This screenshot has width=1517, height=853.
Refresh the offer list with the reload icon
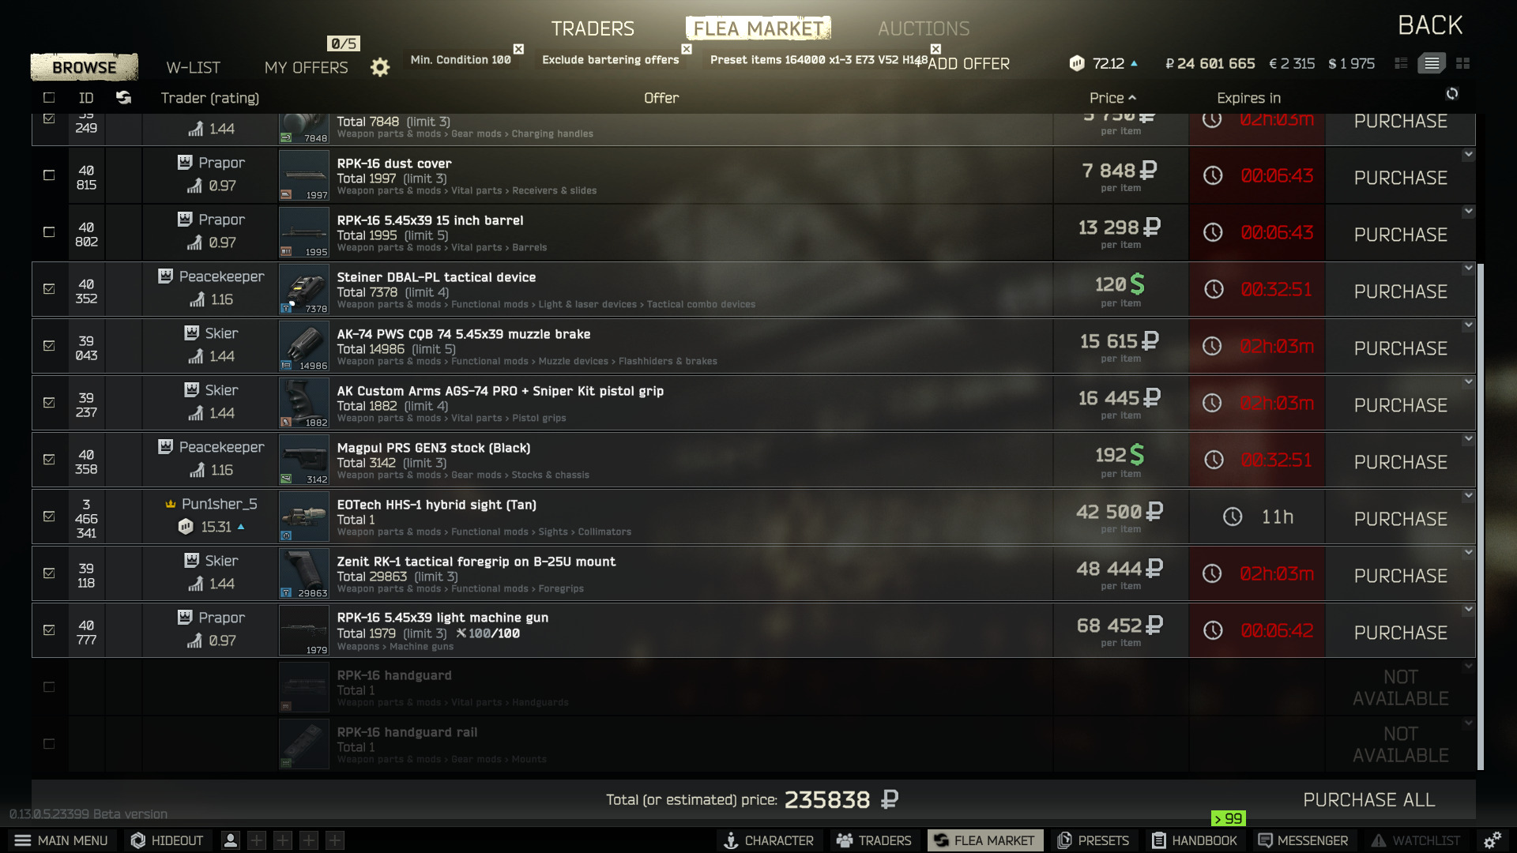[1452, 94]
